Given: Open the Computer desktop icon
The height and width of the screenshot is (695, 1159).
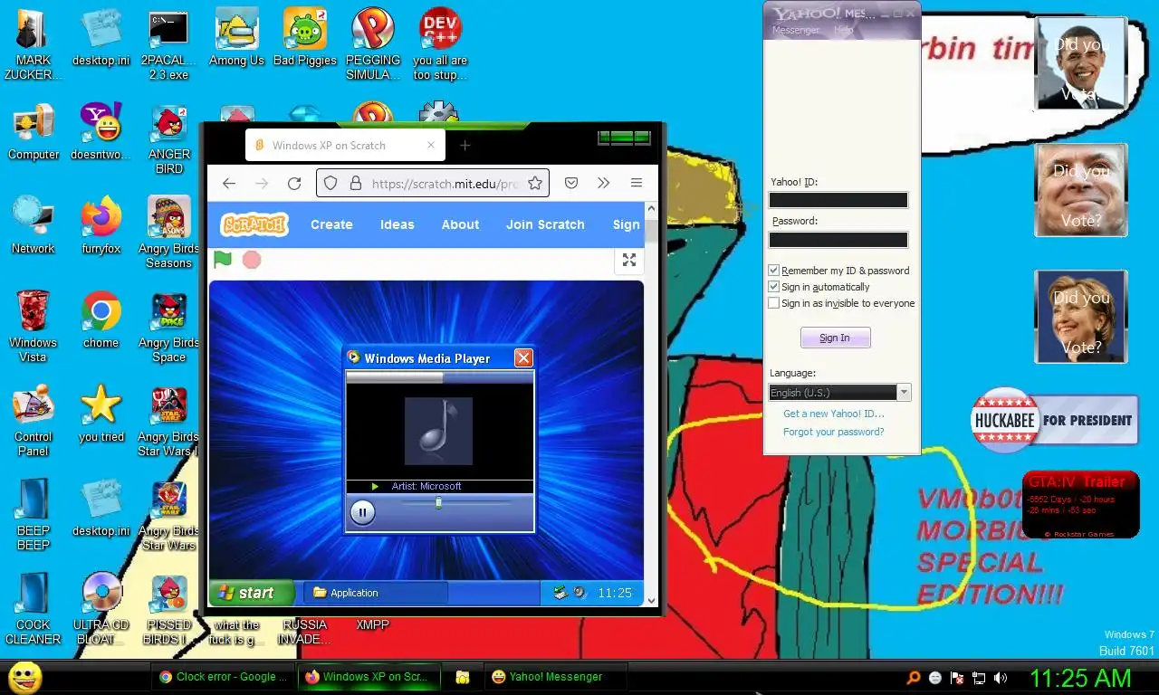Looking at the screenshot, I should 34,131.
